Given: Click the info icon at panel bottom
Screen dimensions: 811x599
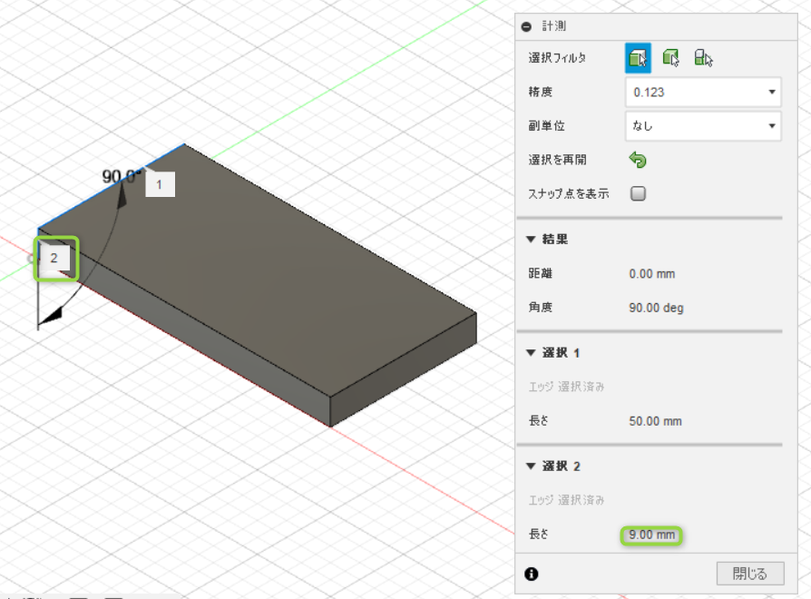Looking at the screenshot, I should point(532,574).
